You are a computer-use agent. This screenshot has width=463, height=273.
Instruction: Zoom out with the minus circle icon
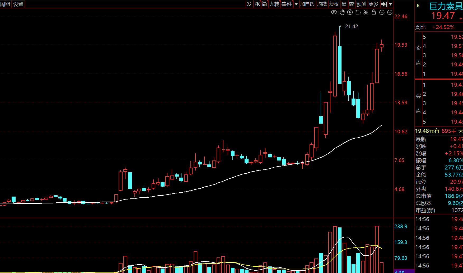pyautogui.click(x=390, y=12)
